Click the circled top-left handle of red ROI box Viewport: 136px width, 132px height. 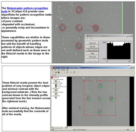(84, 81)
